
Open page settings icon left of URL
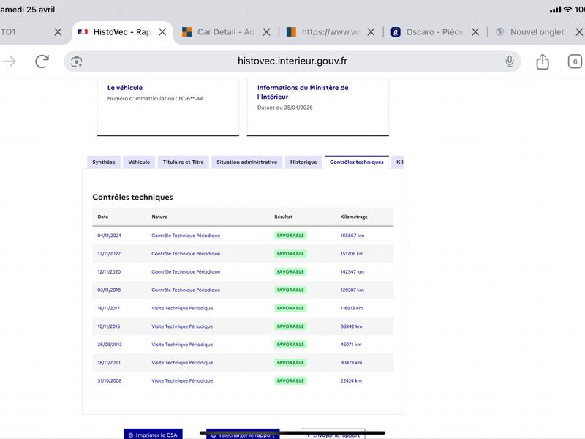[77, 61]
